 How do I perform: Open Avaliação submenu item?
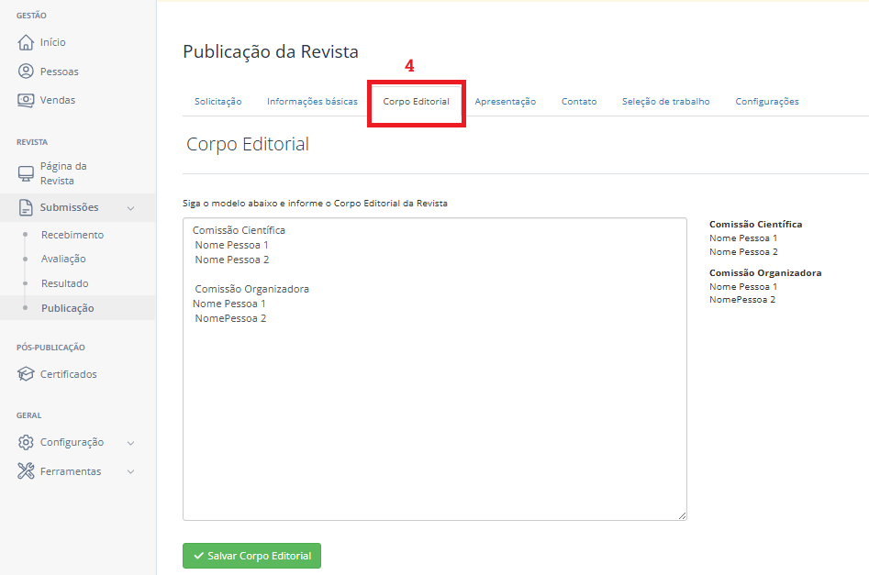coord(63,259)
